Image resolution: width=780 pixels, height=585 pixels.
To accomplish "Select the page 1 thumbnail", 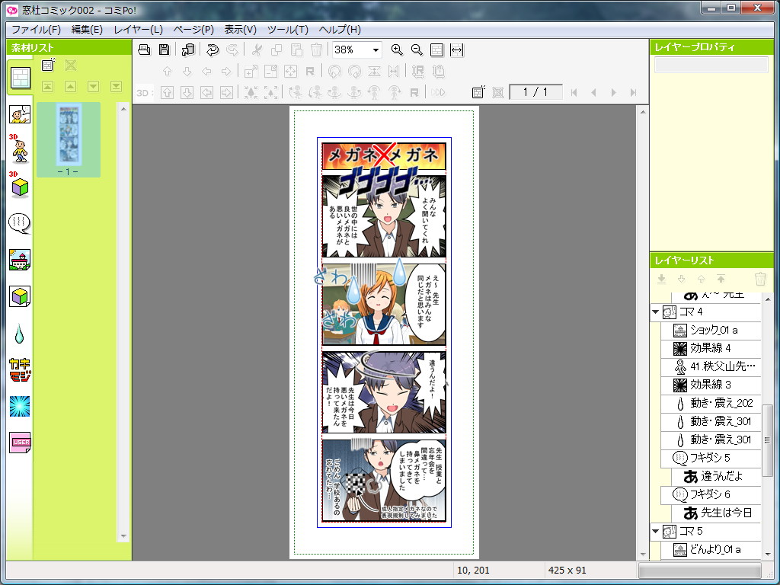I will coord(68,139).
